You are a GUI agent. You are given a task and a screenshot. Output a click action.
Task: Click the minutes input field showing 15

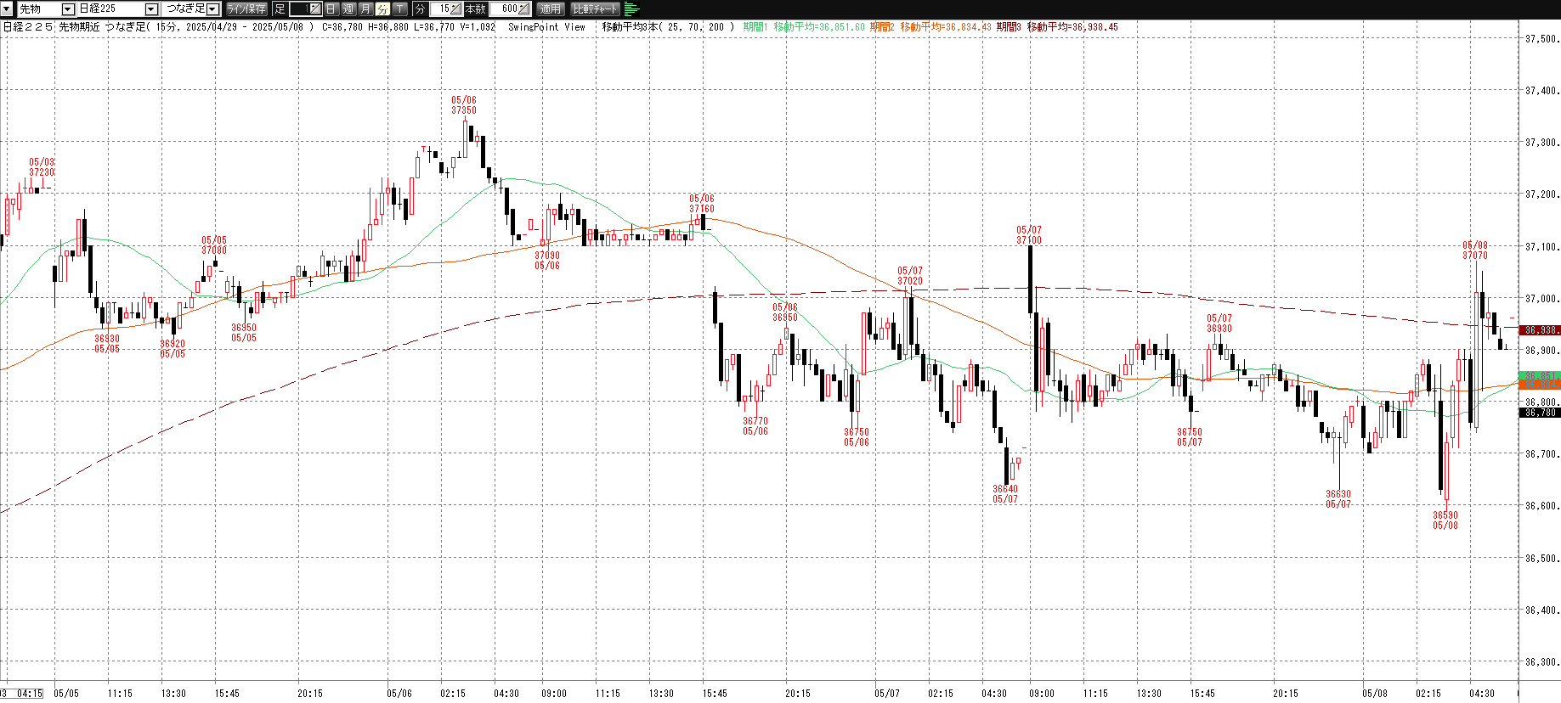pos(440,8)
